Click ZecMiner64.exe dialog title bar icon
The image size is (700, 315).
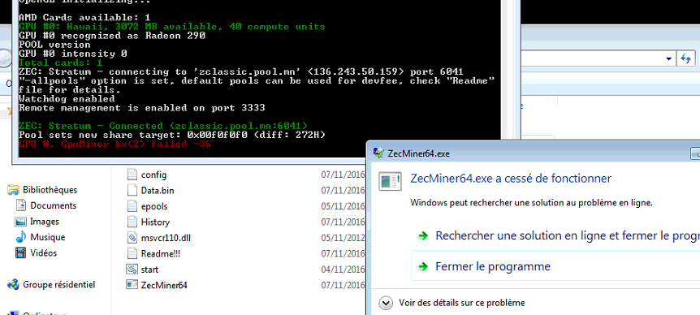point(378,153)
